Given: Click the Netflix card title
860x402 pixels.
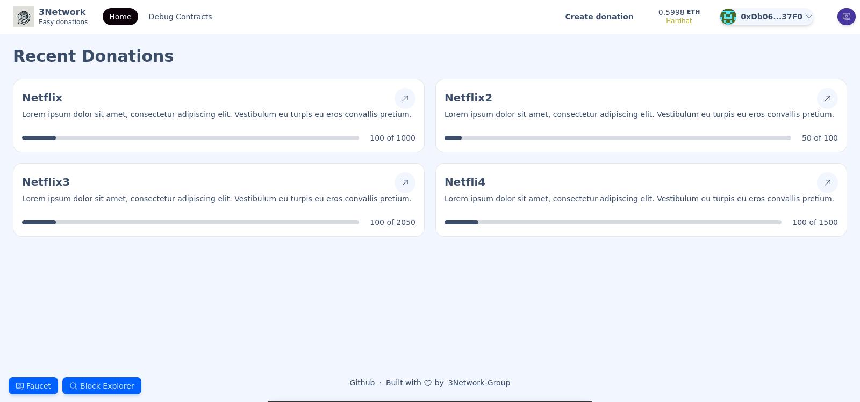Looking at the screenshot, I should (42, 98).
